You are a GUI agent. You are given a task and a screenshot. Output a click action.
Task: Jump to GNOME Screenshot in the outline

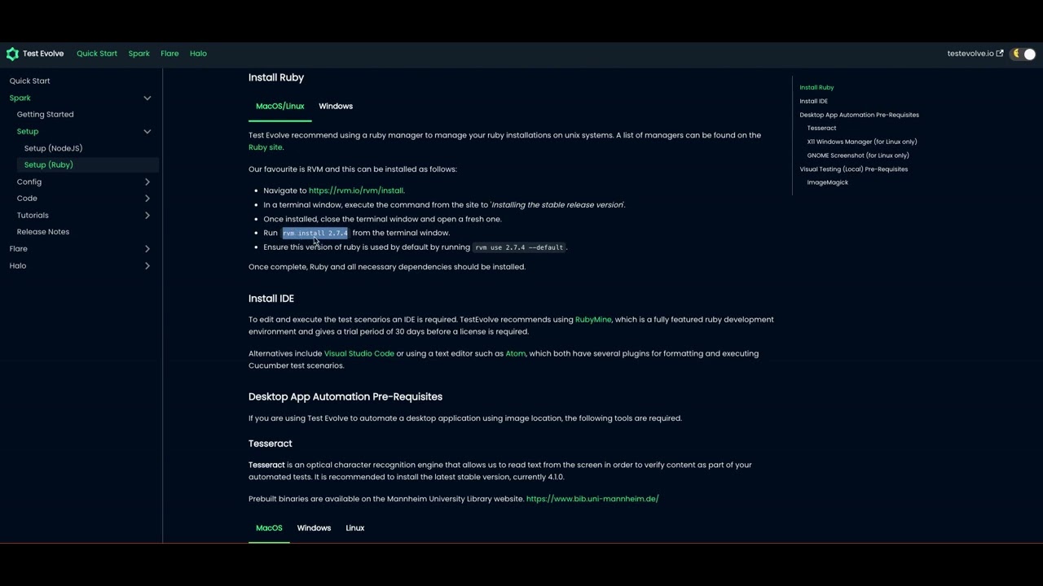(858, 155)
